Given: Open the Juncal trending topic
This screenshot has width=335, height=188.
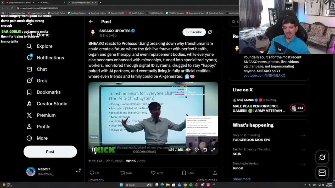Looking at the screenshot, I should pos(238,168).
